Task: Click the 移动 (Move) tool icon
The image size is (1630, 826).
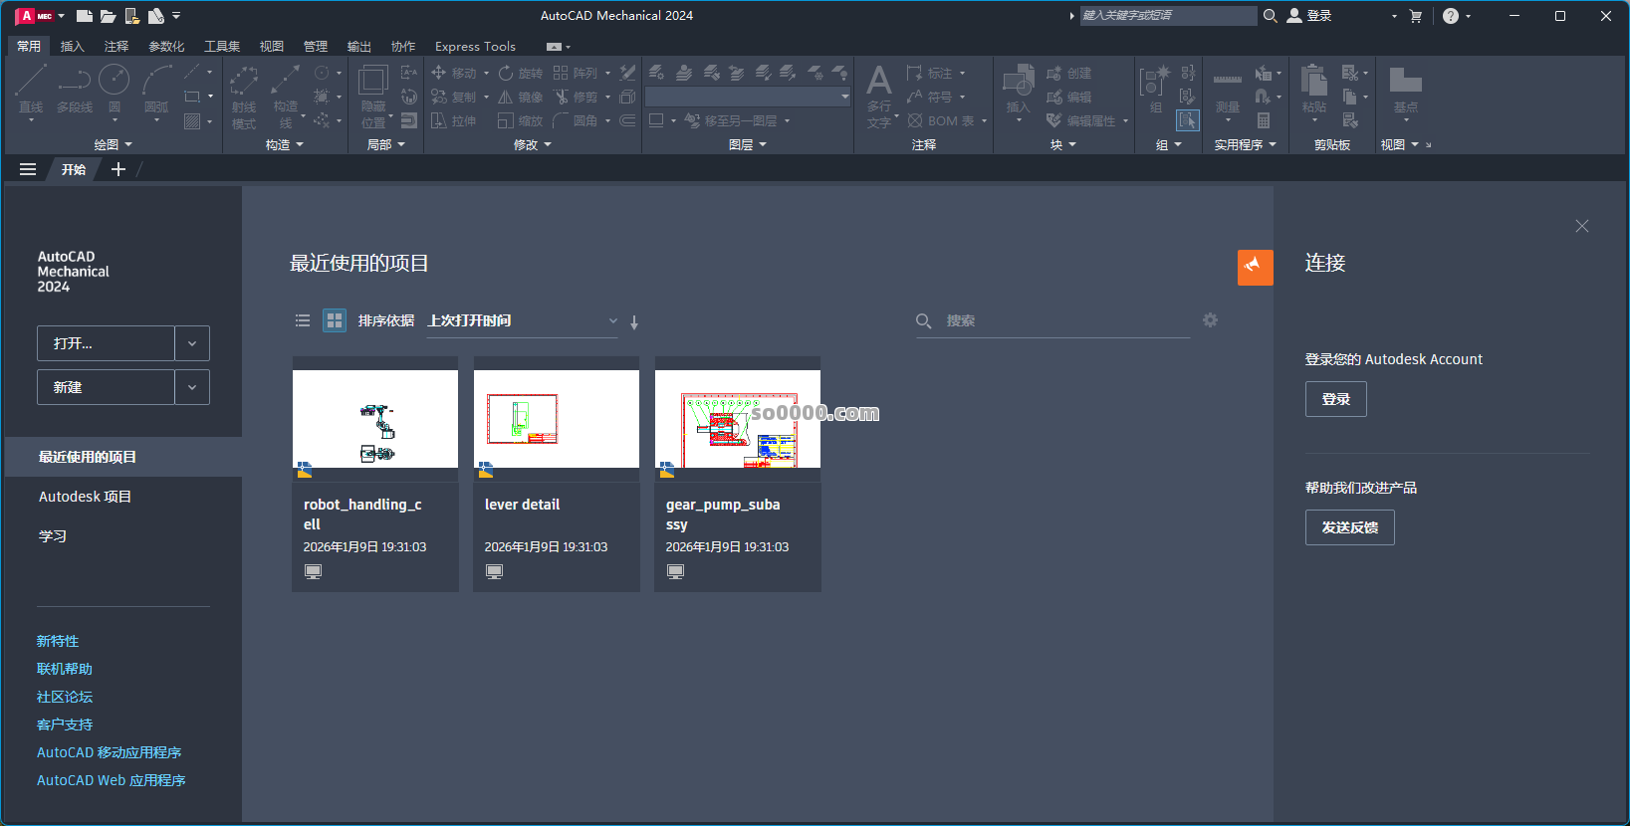Action: [x=439, y=73]
